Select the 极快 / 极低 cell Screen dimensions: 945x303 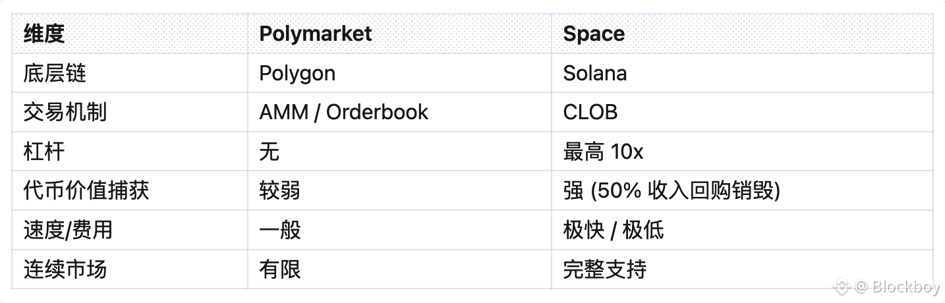[x=614, y=230]
